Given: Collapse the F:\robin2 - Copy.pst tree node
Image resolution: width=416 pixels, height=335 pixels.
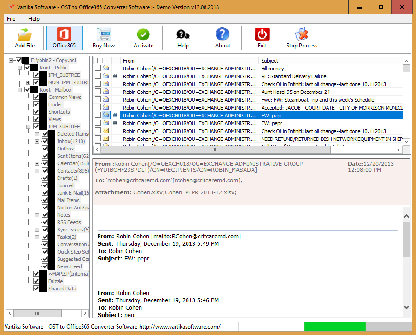Looking at the screenshot, I should pos(11,60).
